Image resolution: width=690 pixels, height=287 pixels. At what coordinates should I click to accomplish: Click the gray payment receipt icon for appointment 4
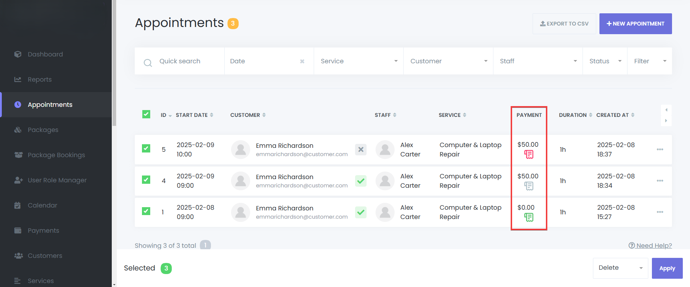point(529,186)
